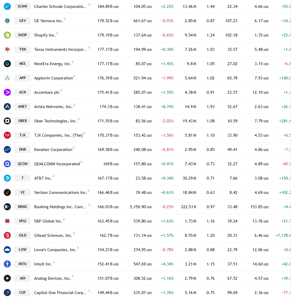Screen dimensions: 291x299
Task: Click the QUALCOMM logo icon
Action: click(x=7, y=164)
